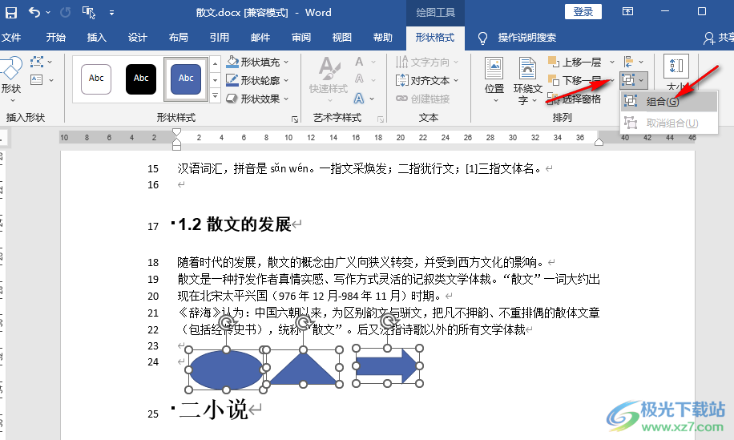Image resolution: width=734 pixels, height=440 pixels.
Task: Click the Group objects icon button
Action: coord(634,80)
